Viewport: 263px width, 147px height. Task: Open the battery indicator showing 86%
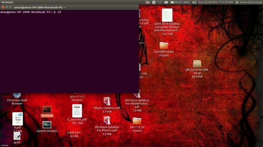(180, 2)
